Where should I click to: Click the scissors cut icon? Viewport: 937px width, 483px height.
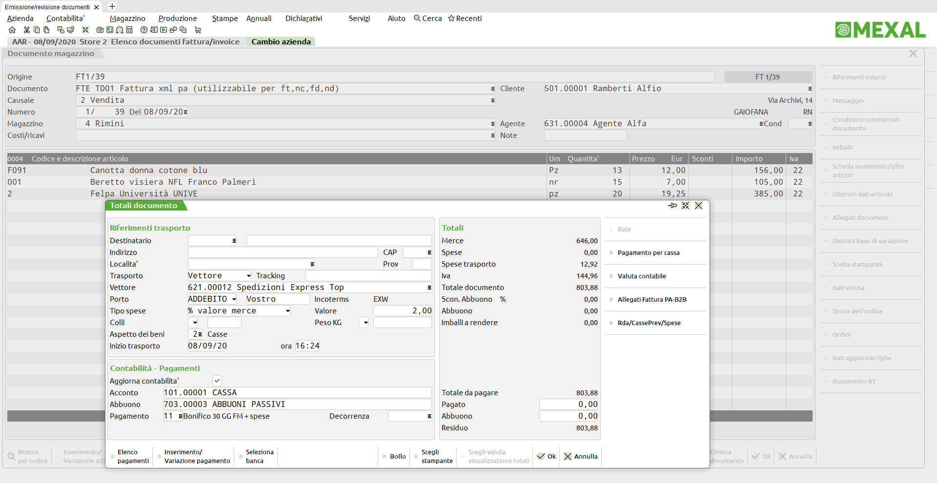pyautogui.click(x=26, y=30)
